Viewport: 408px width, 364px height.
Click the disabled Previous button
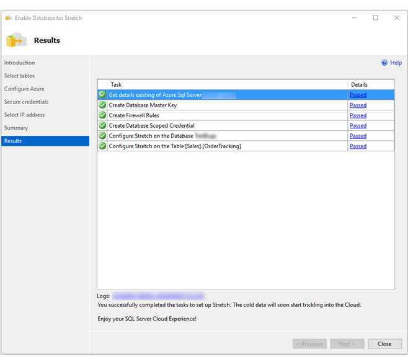[309, 344]
